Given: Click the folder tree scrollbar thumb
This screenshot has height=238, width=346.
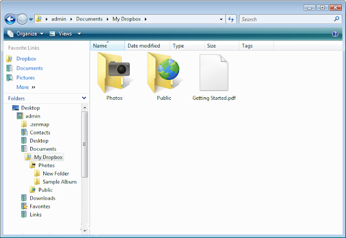Looking at the screenshot, I should [84, 144].
